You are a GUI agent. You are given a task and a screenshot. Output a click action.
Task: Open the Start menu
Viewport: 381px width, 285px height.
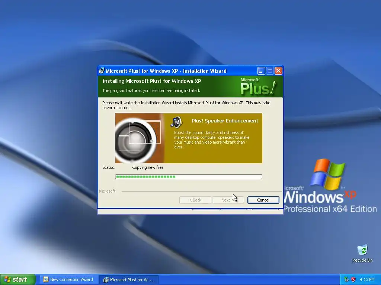click(18, 279)
